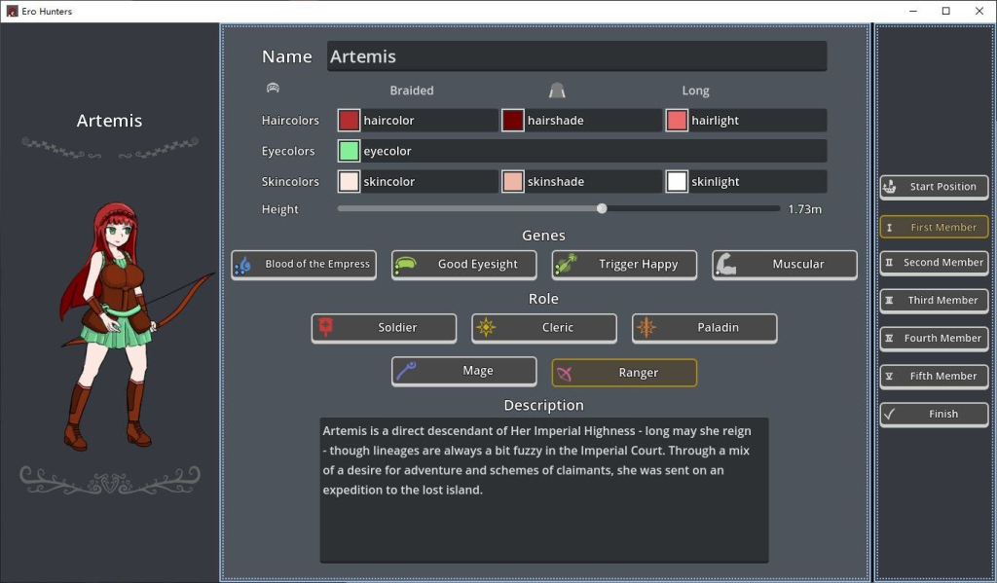Select the Ranger role
This screenshot has height=583, width=997.
[x=624, y=373]
